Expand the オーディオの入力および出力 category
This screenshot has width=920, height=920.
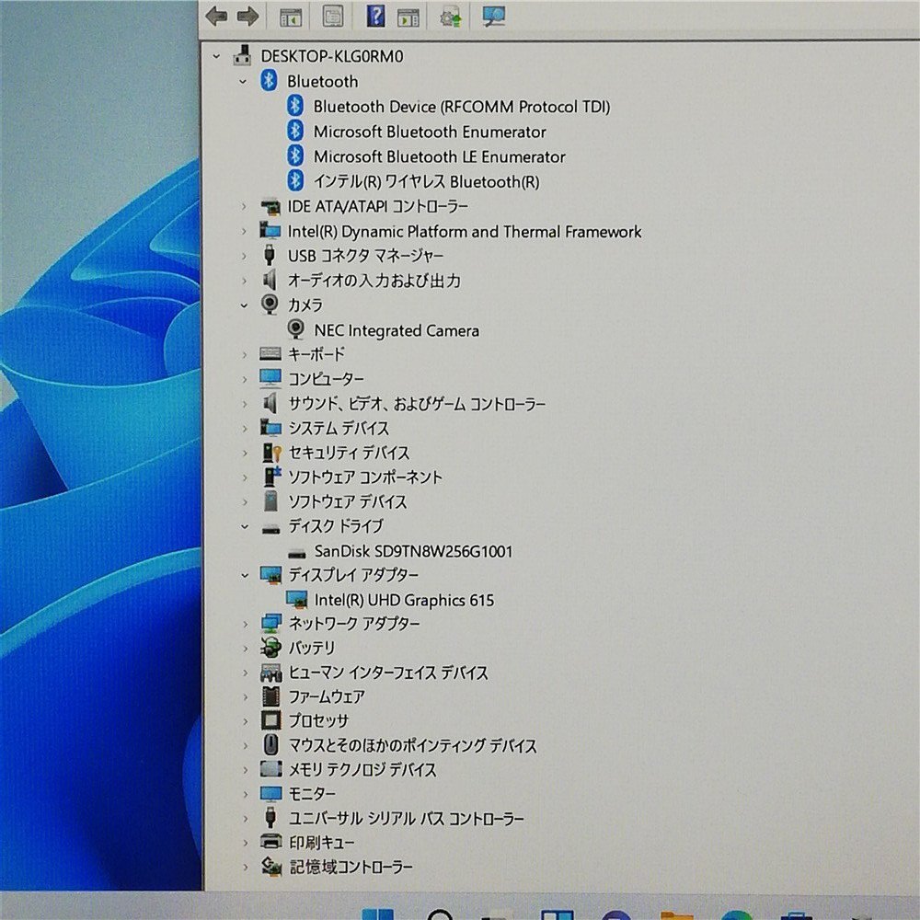click(x=245, y=281)
